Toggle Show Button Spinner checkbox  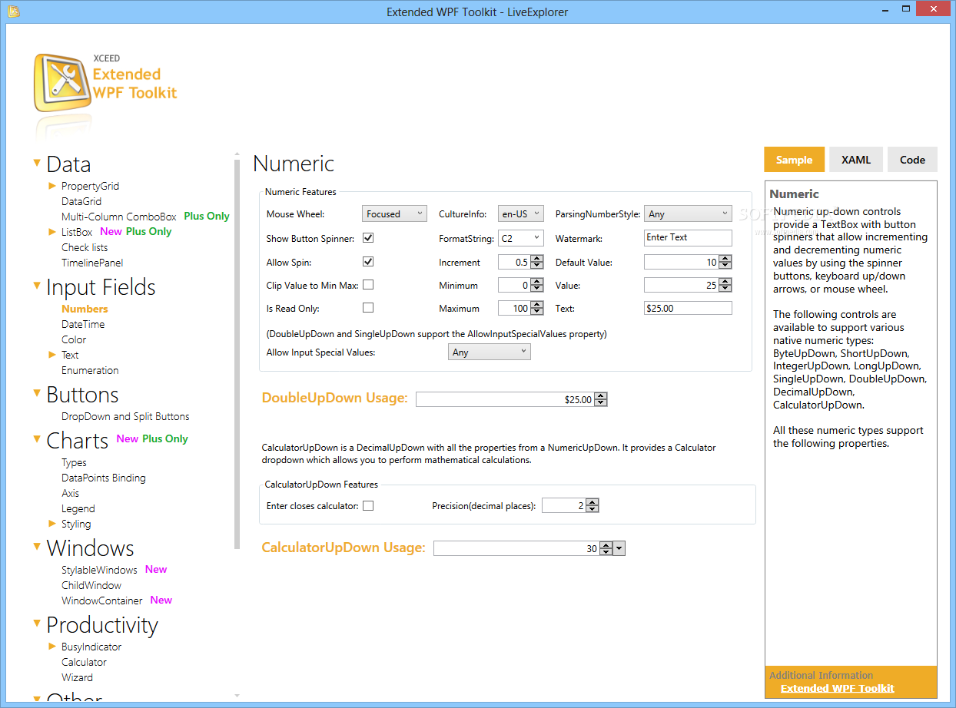(x=368, y=238)
